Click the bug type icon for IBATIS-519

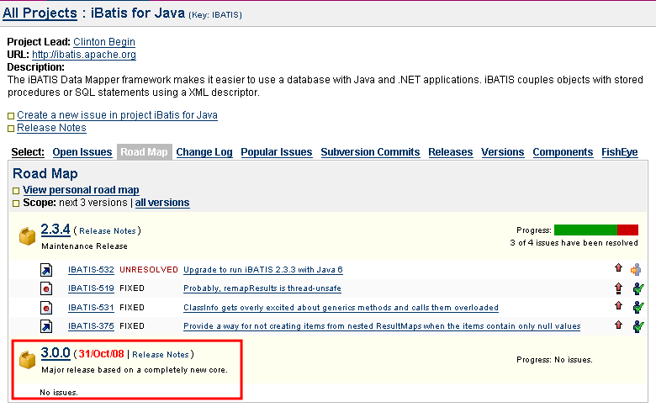pyautogui.click(x=46, y=288)
